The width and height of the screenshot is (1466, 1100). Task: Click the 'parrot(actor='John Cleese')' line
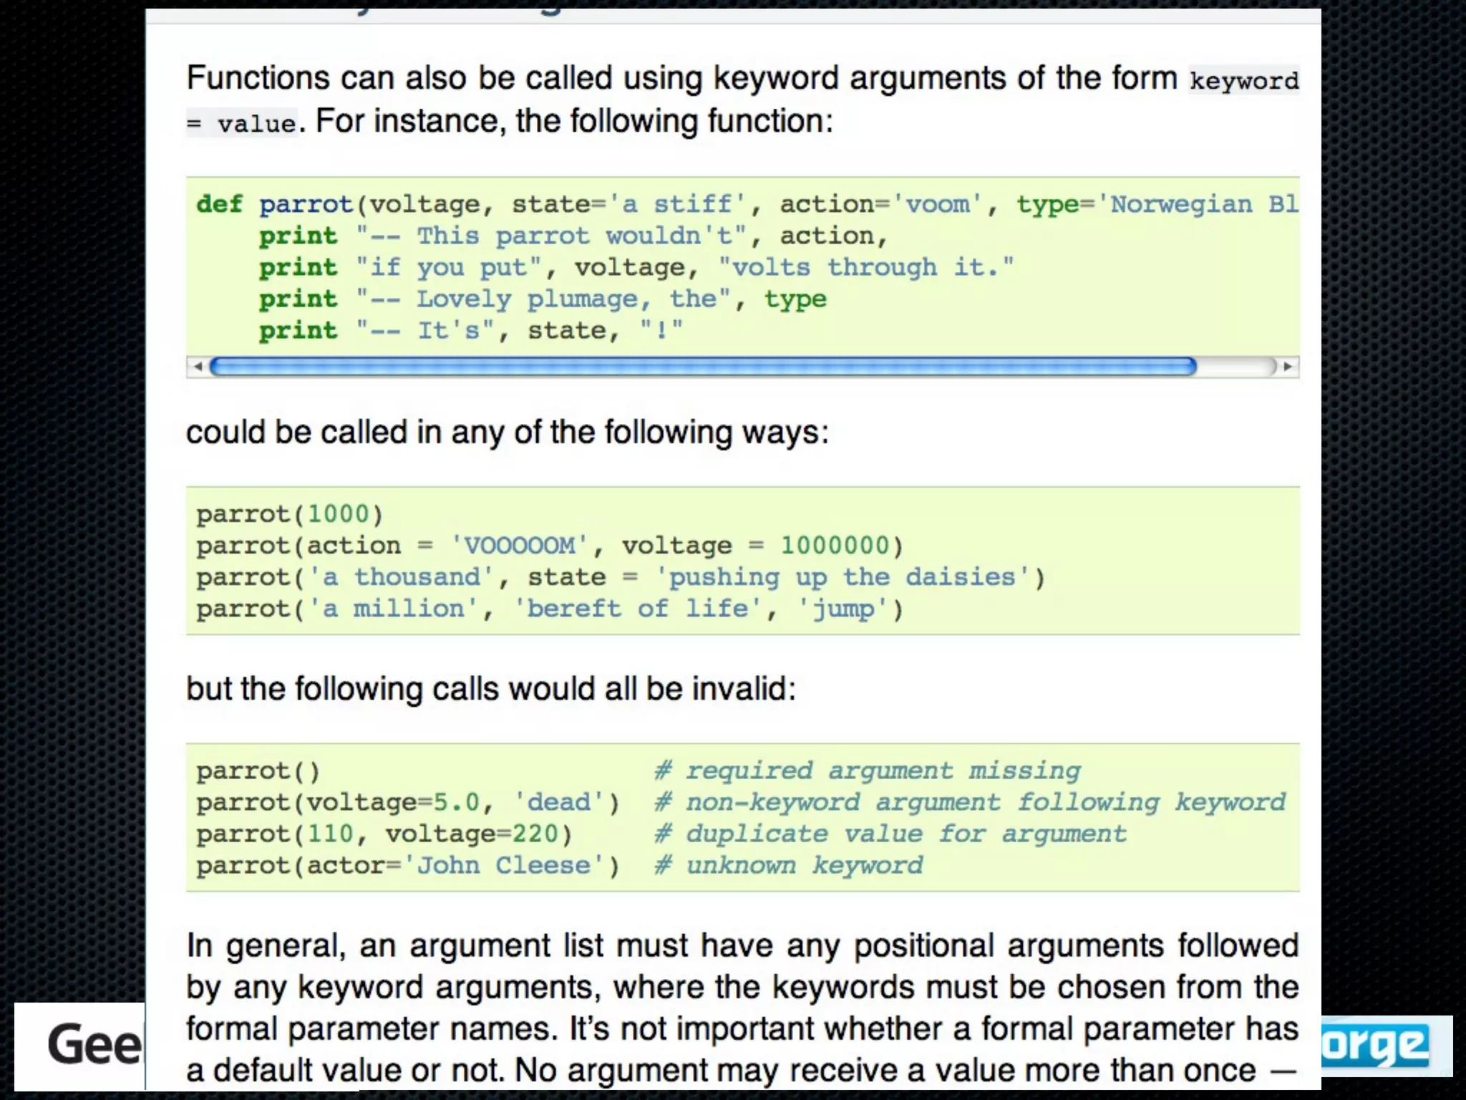pyautogui.click(x=408, y=866)
